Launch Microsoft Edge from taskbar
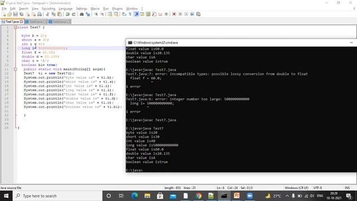357x201 pixels. pyautogui.click(x=134, y=196)
